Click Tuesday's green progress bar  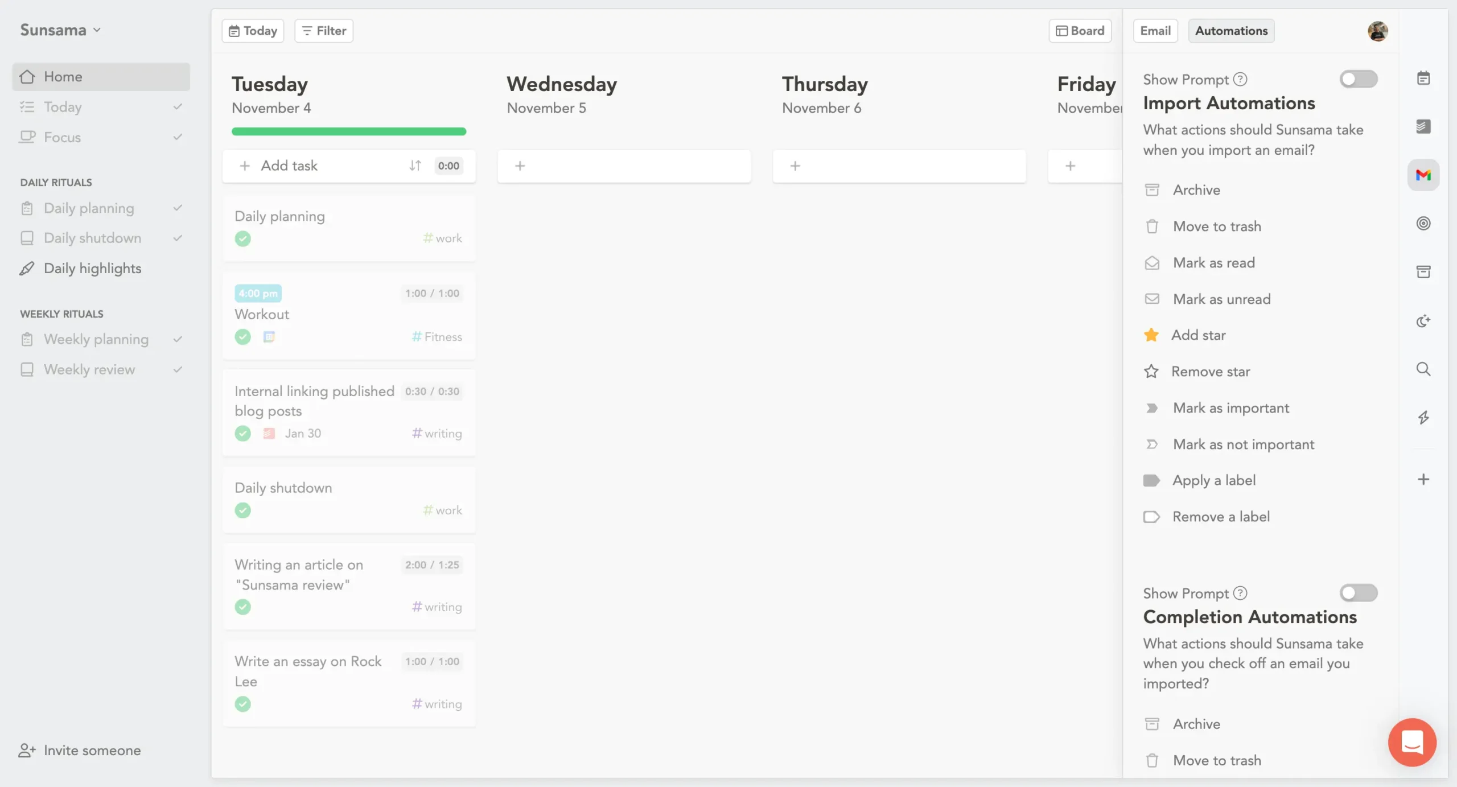(x=349, y=131)
